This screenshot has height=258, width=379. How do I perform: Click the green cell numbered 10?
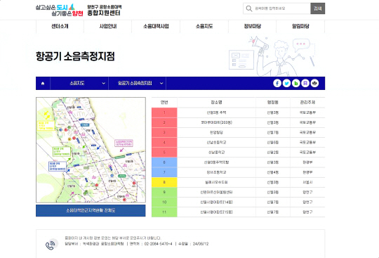coord(164,202)
